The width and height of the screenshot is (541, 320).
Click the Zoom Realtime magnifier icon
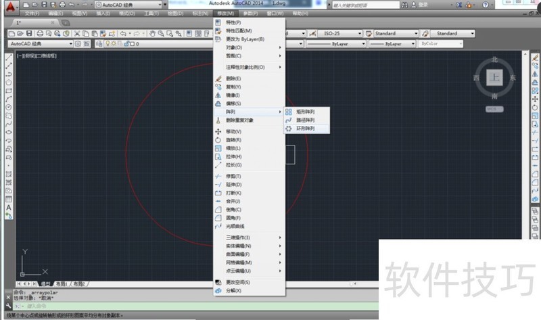click(161, 33)
